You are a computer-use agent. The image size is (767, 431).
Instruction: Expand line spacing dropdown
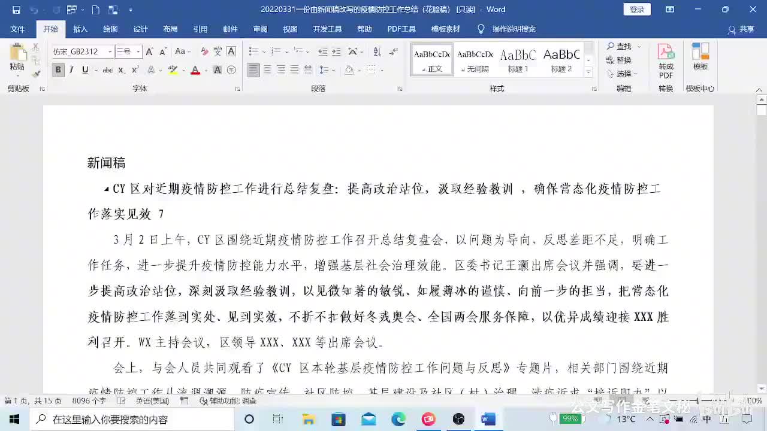click(333, 70)
